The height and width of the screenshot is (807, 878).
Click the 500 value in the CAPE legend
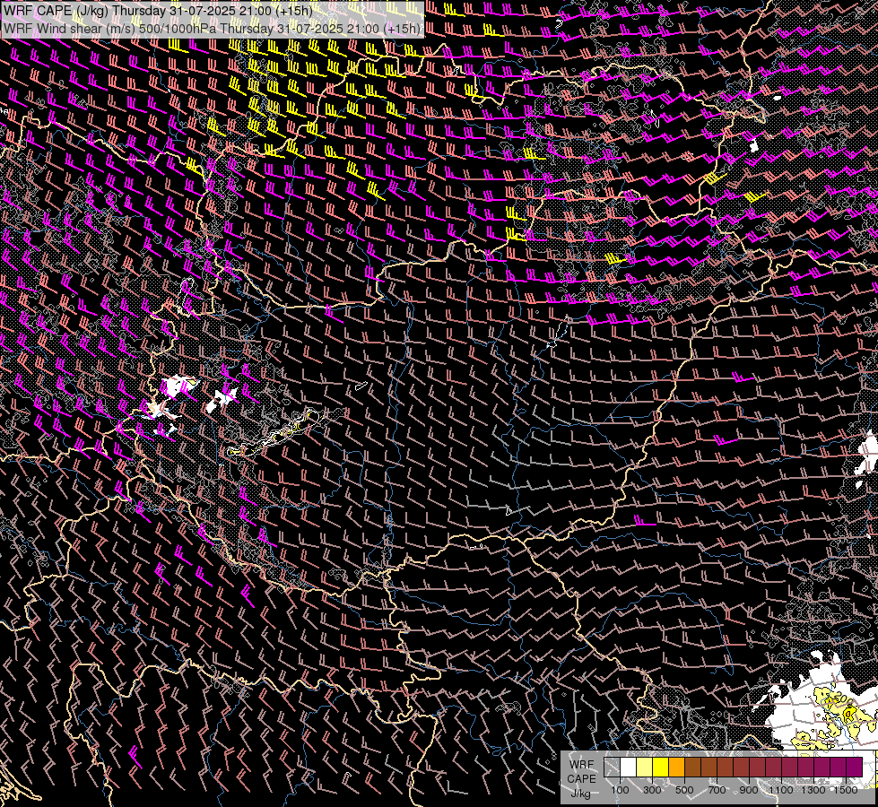click(x=684, y=790)
